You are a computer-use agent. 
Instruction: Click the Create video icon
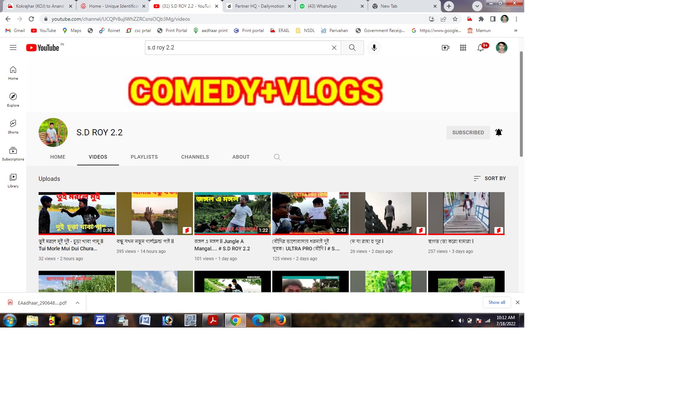pos(445,48)
